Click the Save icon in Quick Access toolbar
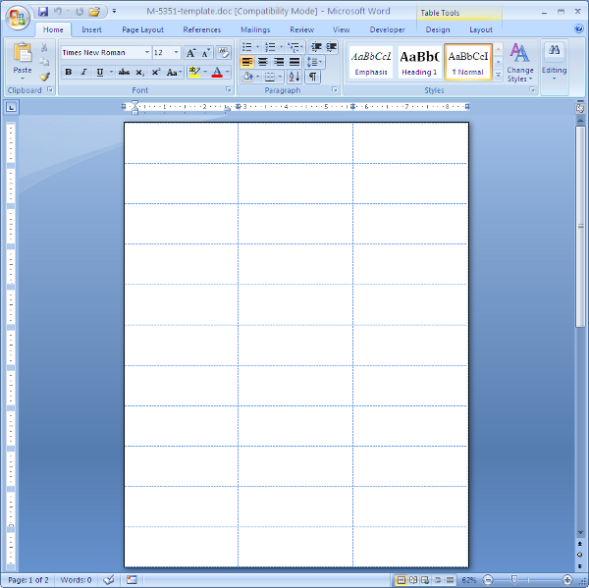The width and height of the screenshot is (589, 588). (43, 12)
